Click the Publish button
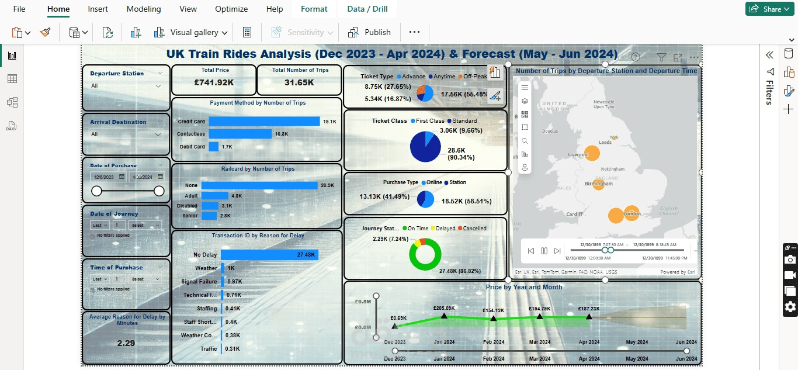 369,32
